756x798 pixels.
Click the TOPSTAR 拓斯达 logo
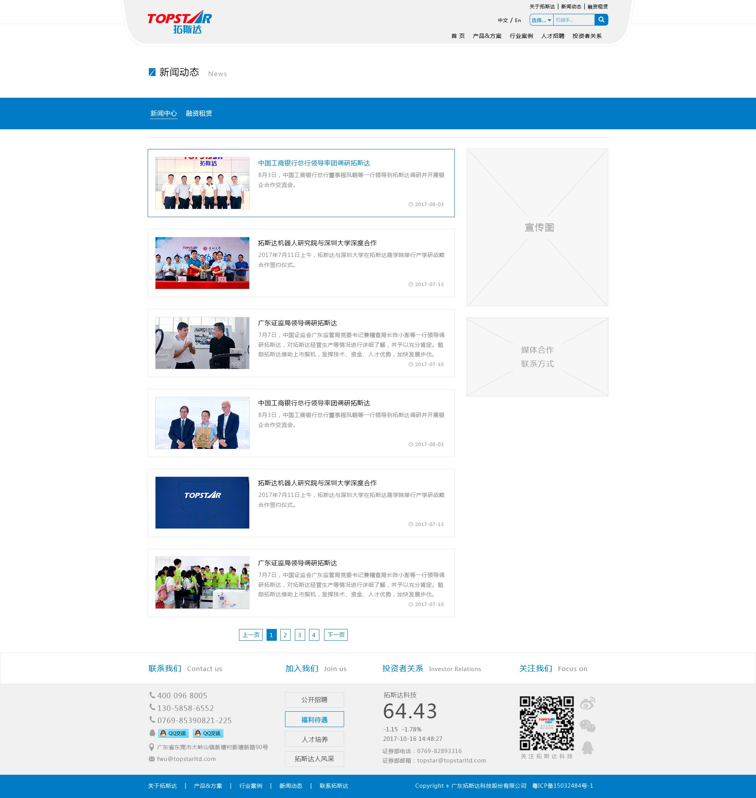pos(179,22)
